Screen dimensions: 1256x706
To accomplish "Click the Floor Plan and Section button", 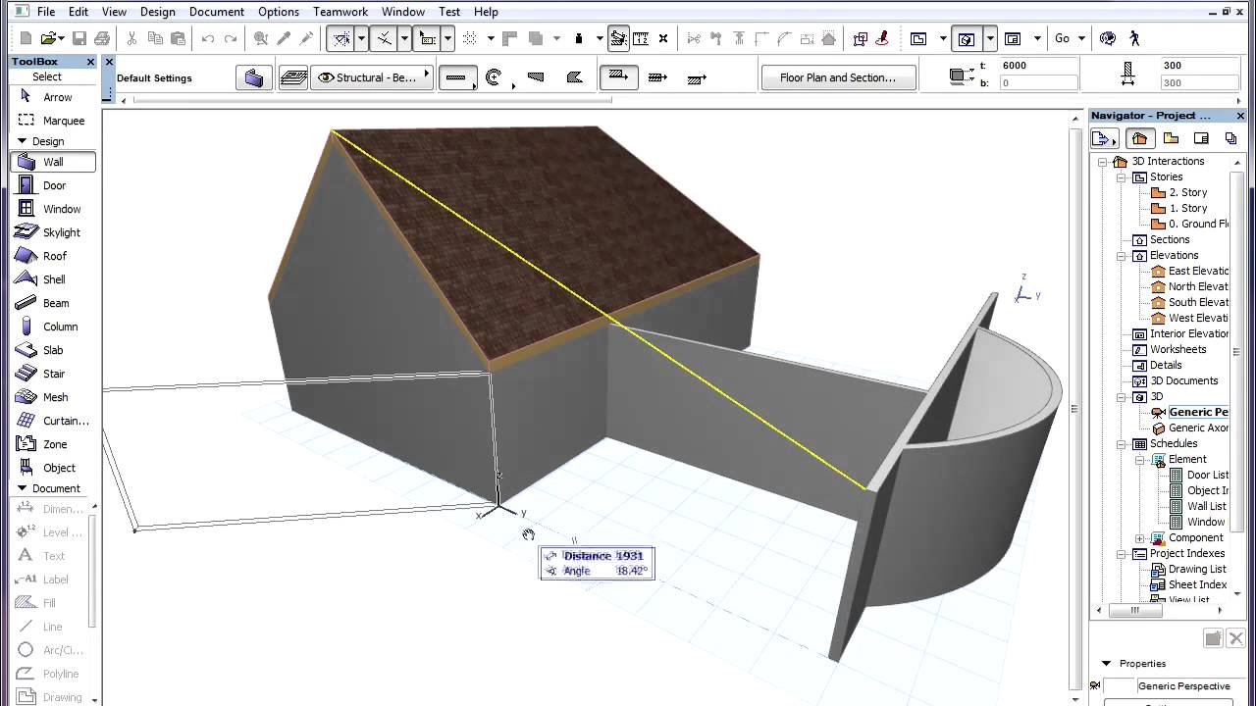I will tap(838, 77).
